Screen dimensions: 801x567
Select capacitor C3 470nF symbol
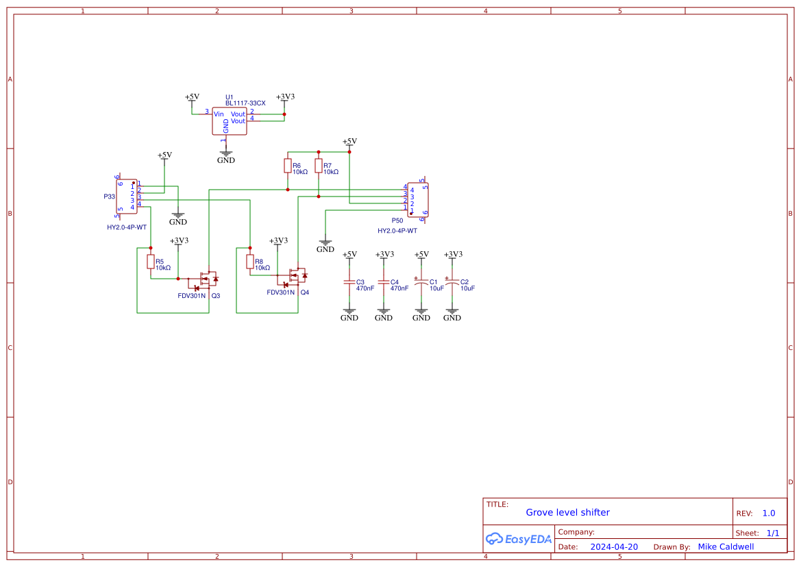(349, 283)
